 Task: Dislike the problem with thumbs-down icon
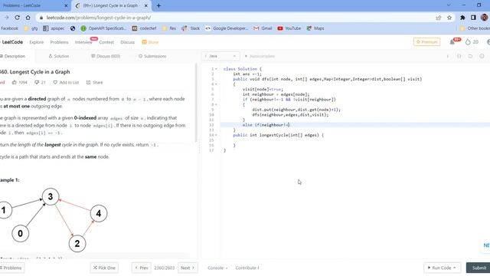[x=37, y=83]
